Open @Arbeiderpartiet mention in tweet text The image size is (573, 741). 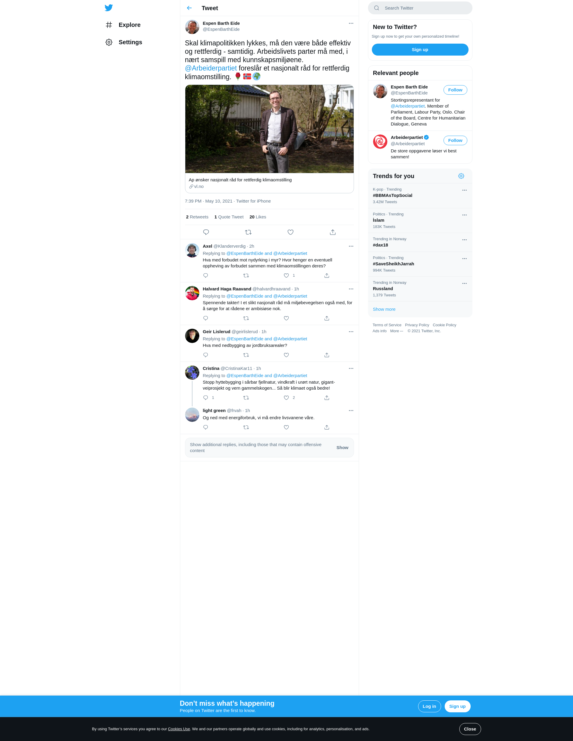211,68
